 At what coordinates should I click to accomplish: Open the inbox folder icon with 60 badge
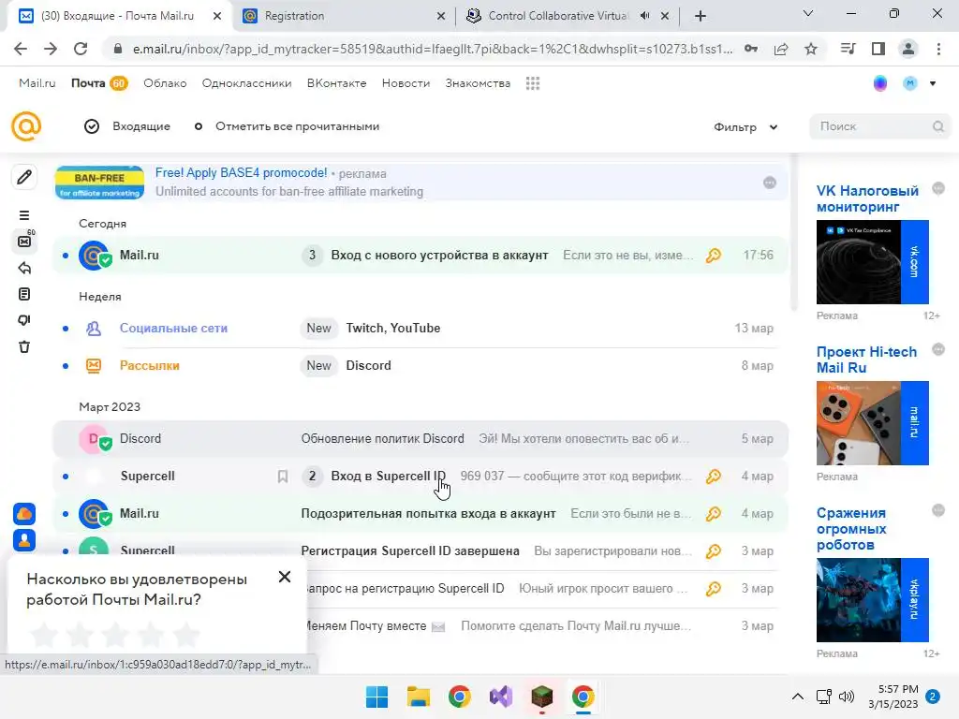[x=25, y=241]
